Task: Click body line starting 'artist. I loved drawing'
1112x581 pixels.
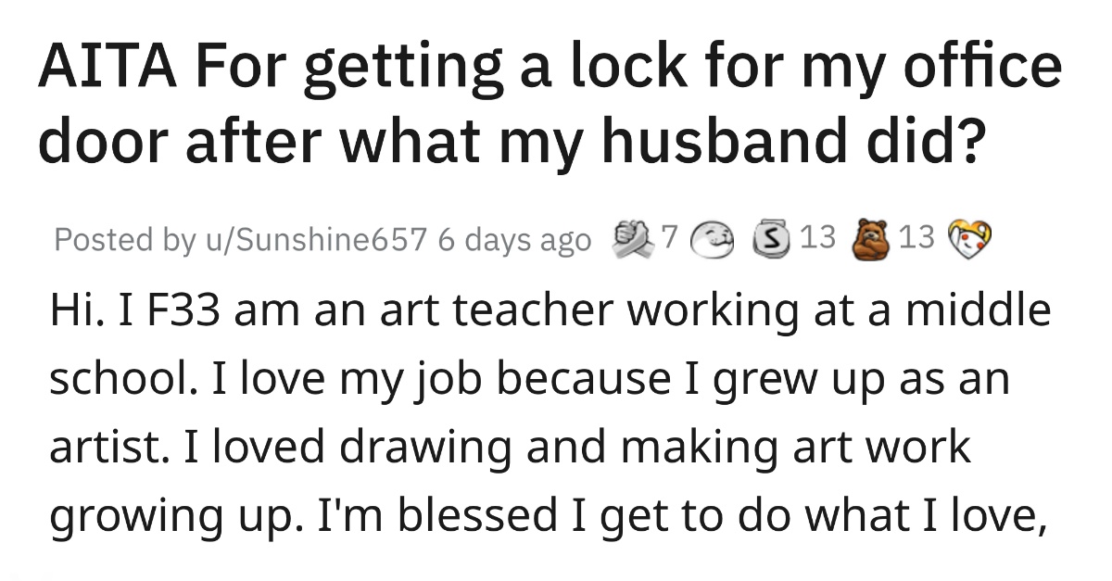Action: pos(510,448)
